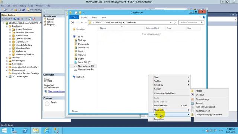
Task: Create new Shortcut from submenu
Action: click(209, 95)
